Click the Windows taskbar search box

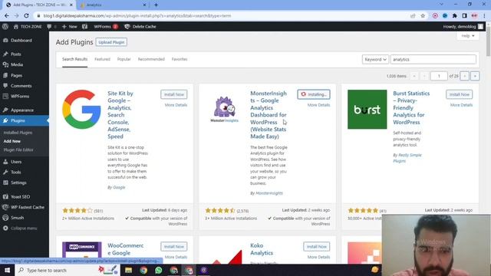[x=68, y=270]
